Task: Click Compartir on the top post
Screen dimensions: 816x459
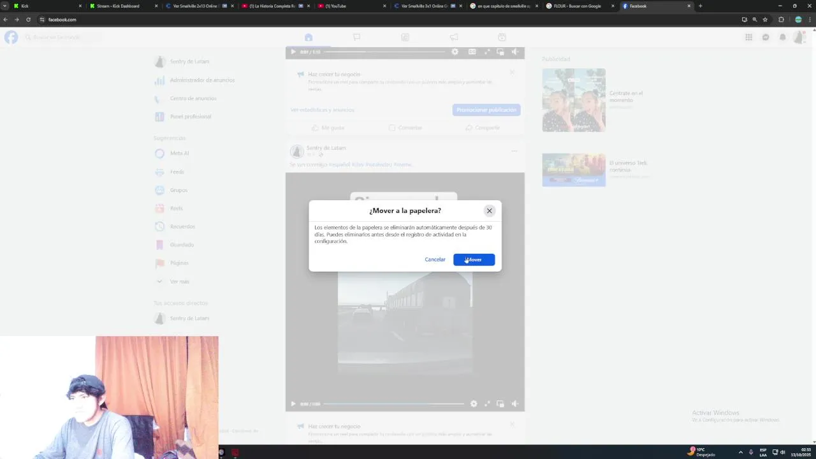Action: pos(483,127)
